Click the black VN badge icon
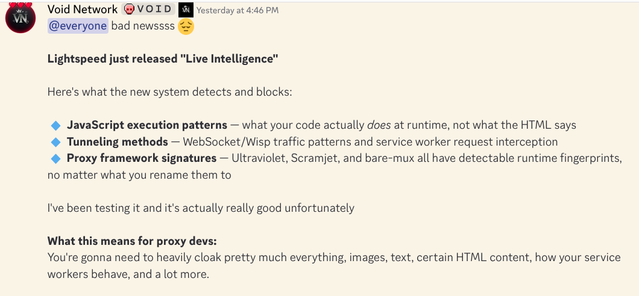This screenshot has width=639, height=296. pyautogui.click(x=186, y=10)
